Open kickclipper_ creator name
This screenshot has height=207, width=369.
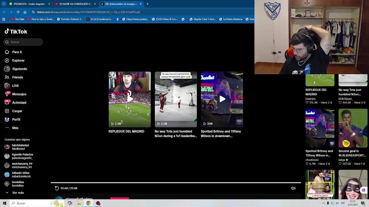[x=346, y=99]
